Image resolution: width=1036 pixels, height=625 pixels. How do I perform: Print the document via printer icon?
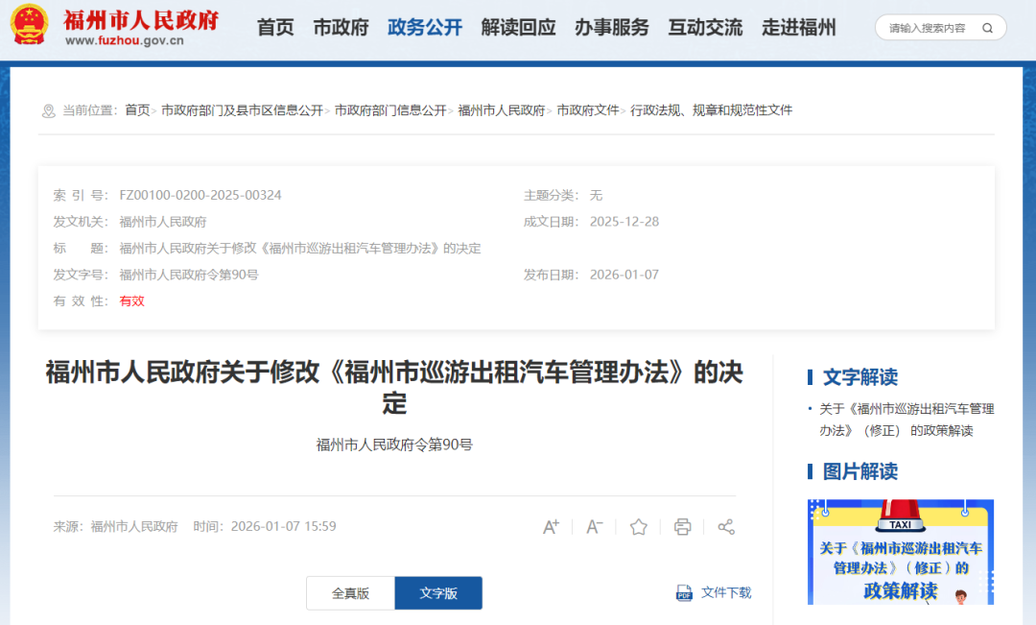(682, 526)
